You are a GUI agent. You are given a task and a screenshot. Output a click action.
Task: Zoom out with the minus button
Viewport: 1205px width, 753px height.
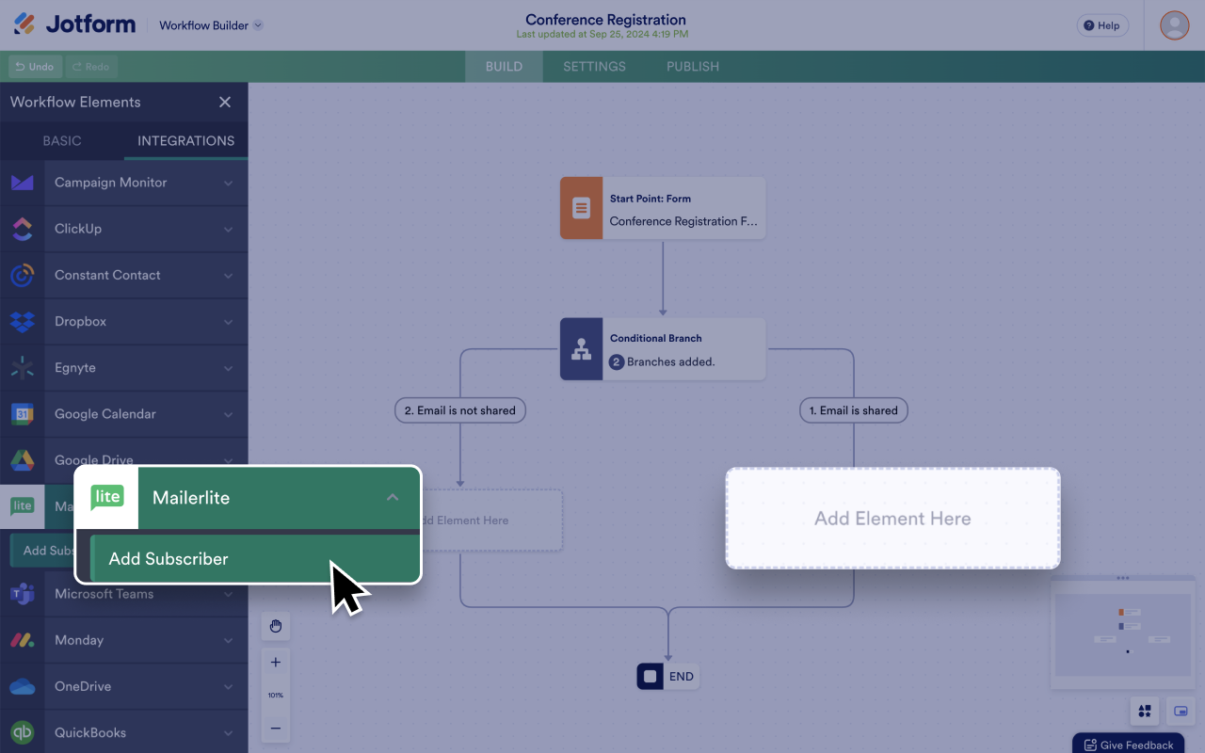pyautogui.click(x=276, y=728)
